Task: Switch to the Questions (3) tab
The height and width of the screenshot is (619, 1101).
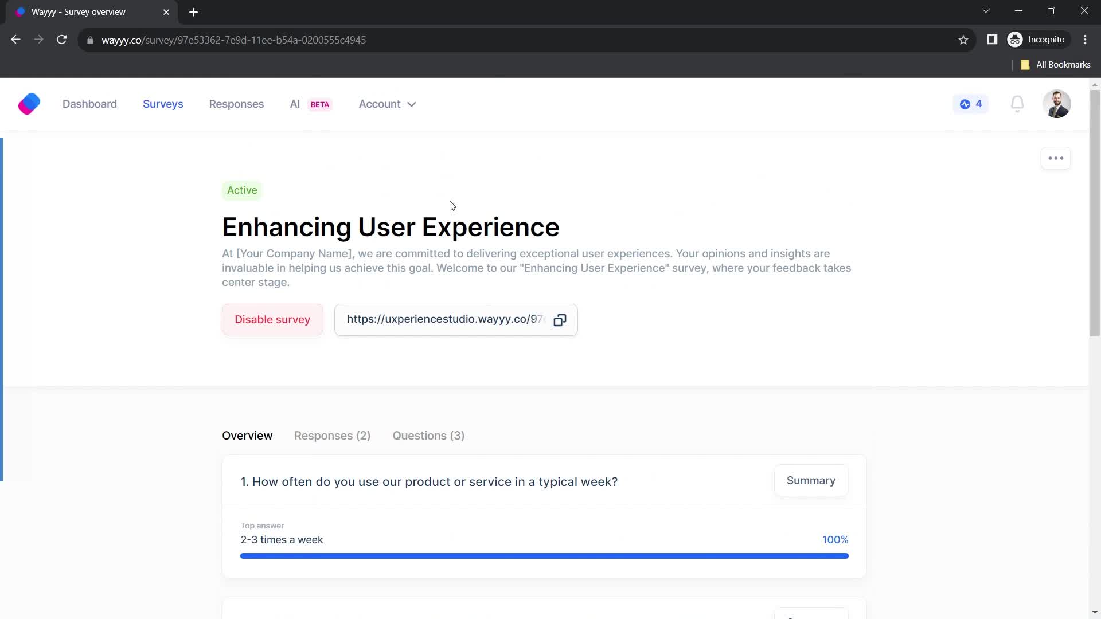Action: pyautogui.click(x=429, y=436)
